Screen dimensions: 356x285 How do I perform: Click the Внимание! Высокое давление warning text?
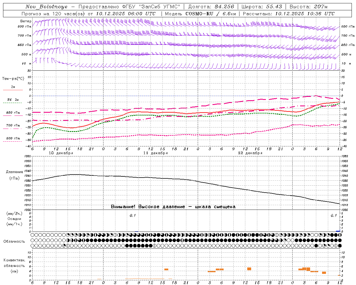173,207
